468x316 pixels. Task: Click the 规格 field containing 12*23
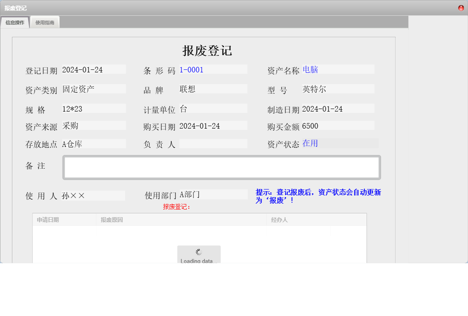click(94, 109)
